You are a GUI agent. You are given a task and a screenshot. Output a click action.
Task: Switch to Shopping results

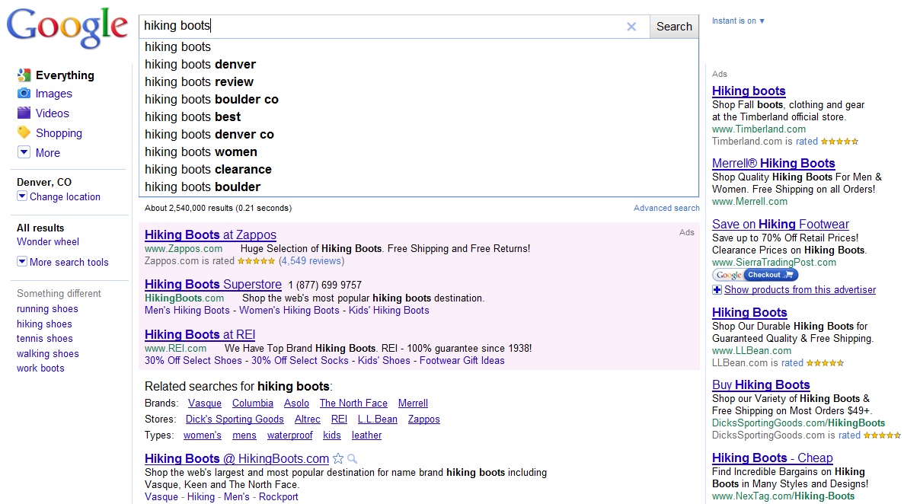(59, 133)
